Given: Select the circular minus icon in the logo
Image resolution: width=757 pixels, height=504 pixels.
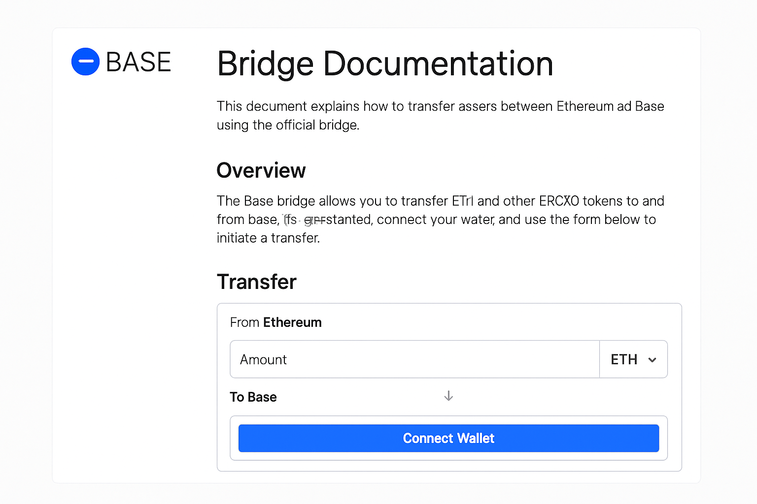Looking at the screenshot, I should [x=85, y=62].
